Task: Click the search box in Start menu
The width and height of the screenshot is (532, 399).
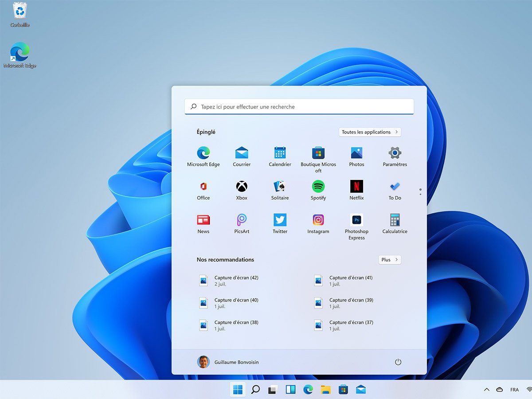Action: (x=299, y=107)
